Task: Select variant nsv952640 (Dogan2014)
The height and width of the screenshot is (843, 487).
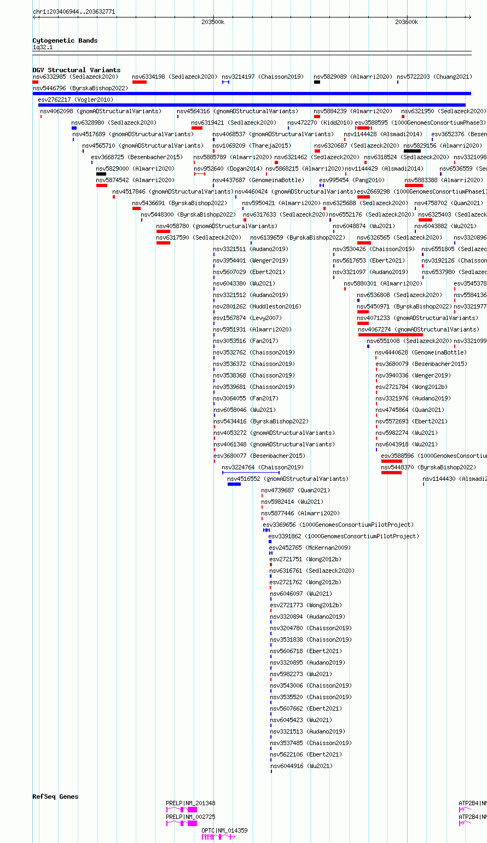Action: 228,168
